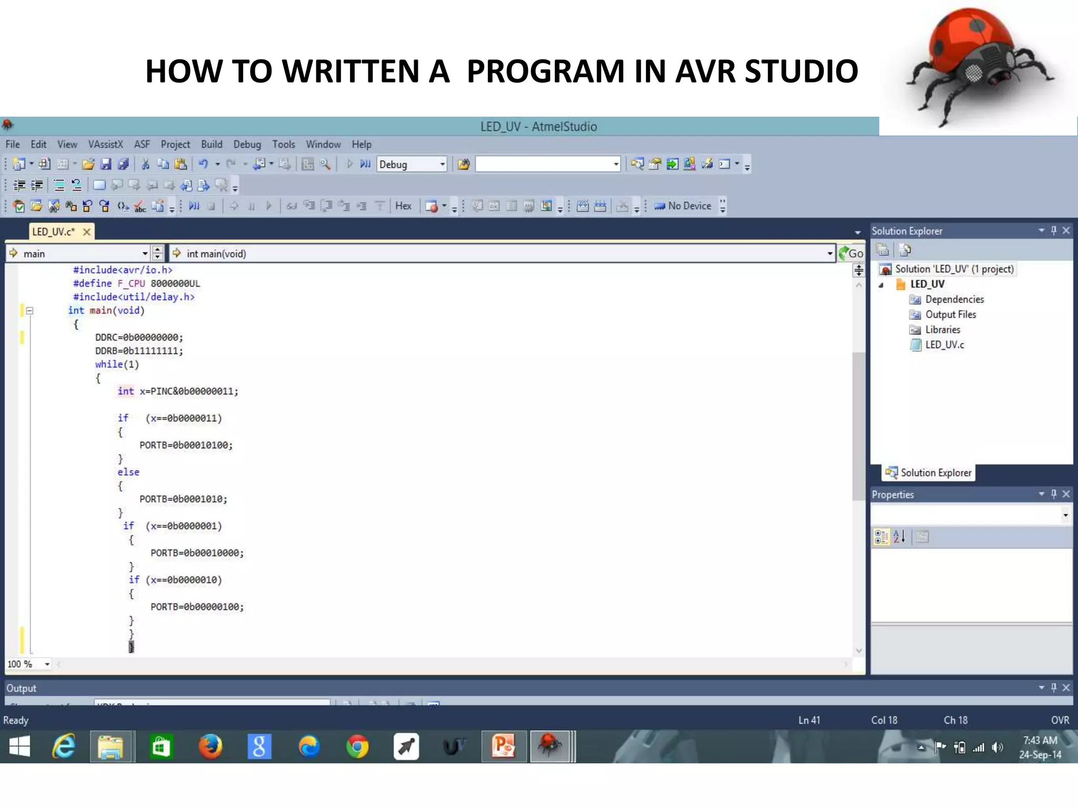This screenshot has height=808, width=1078.
Task: Select the LED_UV.c* editor tab
Action: click(54, 231)
